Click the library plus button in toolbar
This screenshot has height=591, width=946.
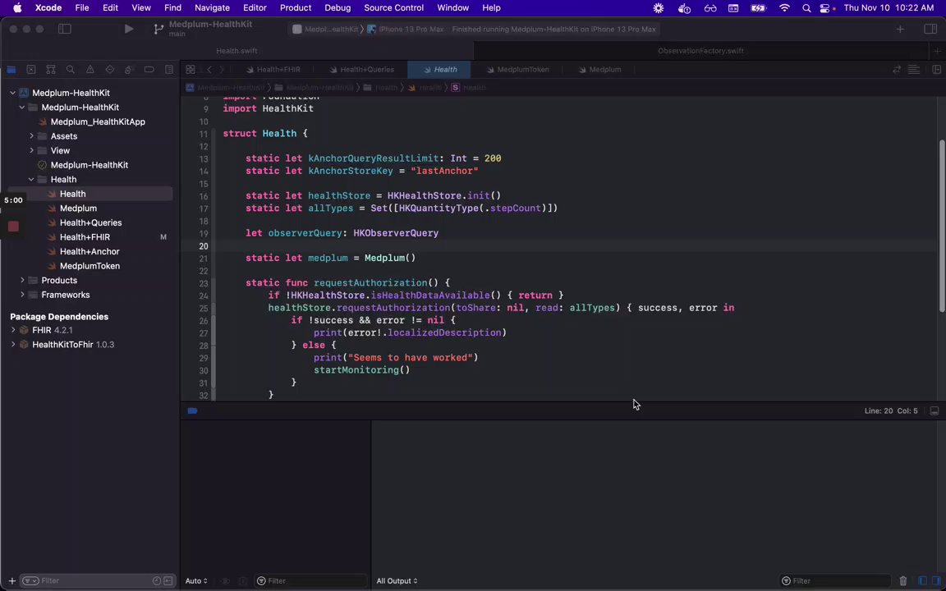tap(900, 29)
